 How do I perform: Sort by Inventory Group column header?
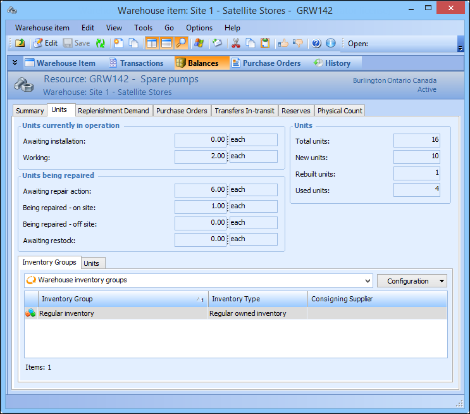point(120,299)
